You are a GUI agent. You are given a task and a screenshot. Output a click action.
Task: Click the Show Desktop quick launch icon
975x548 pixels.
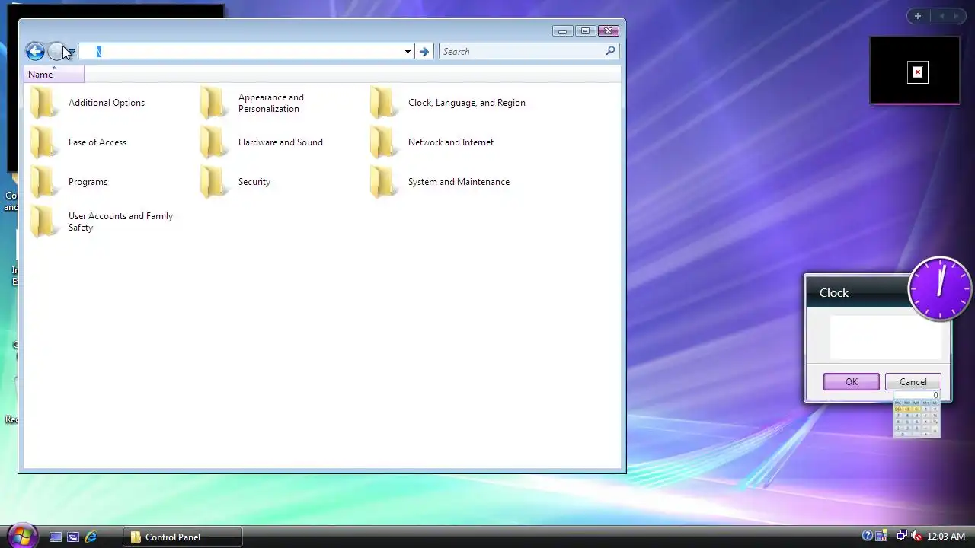(56, 537)
